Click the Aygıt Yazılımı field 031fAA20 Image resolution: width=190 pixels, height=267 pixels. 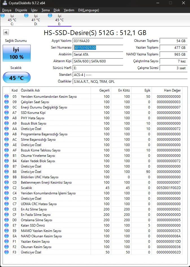coord(98,41)
